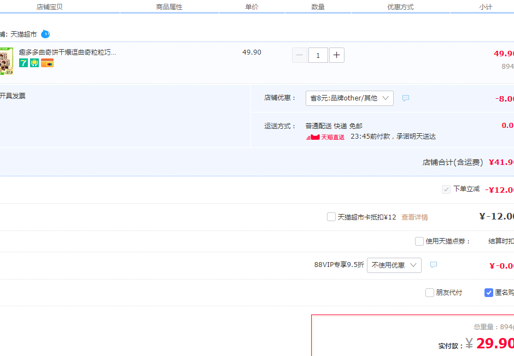This screenshot has height=356, width=514.
Task: Click the 店铺优惠： label
Action: click(x=281, y=98)
